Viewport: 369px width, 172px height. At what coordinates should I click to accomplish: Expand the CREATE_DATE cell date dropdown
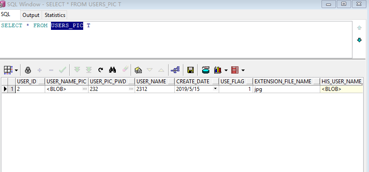click(x=215, y=89)
